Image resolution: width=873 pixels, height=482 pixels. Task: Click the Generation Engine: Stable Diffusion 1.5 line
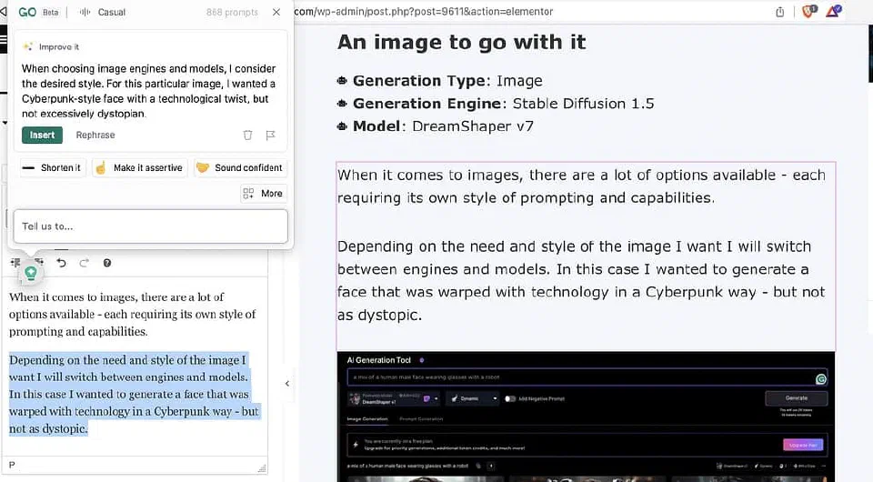pyautogui.click(x=496, y=104)
